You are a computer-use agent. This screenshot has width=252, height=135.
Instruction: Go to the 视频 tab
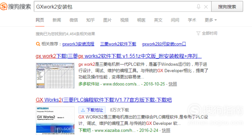(125, 20)
